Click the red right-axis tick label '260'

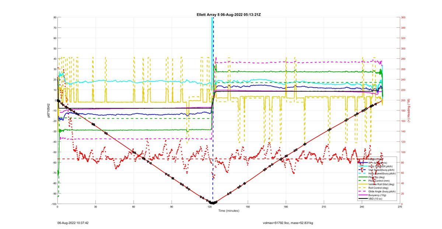(403, 69)
